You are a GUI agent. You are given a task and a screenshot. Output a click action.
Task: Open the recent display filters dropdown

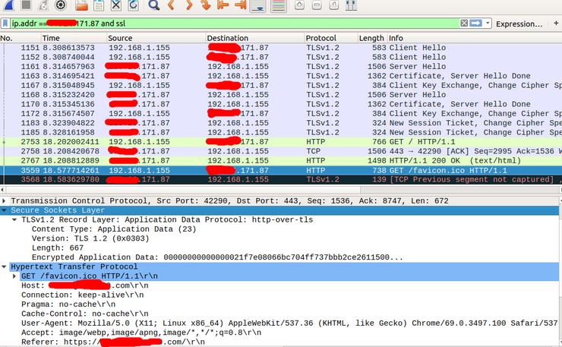tap(486, 24)
